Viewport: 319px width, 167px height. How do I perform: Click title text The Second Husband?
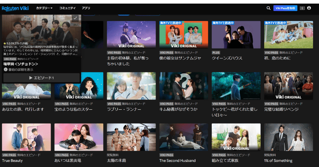coord(177,161)
